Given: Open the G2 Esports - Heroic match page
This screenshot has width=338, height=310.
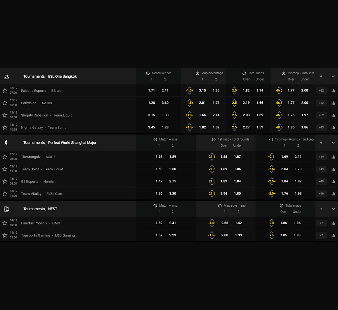Looking at the screenshot, I should point(37,181).
